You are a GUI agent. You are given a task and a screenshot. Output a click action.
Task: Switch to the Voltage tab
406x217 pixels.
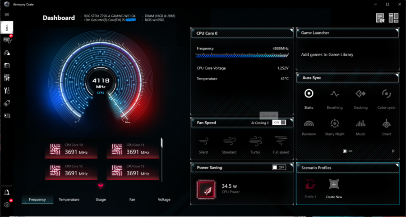tap(164, 199)
